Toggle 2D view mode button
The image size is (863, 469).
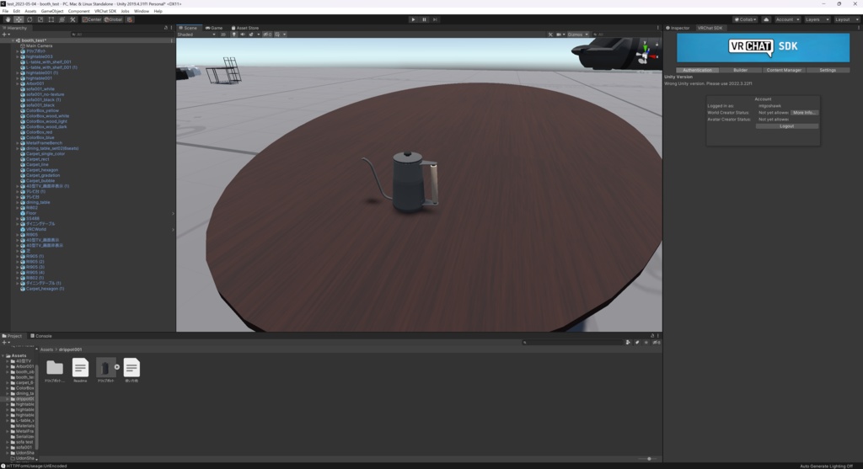222,34
